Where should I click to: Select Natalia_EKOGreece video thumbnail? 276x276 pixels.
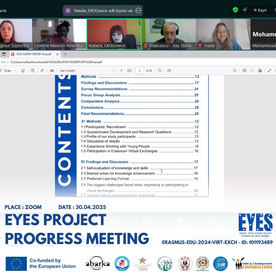(x=114, y=34)
